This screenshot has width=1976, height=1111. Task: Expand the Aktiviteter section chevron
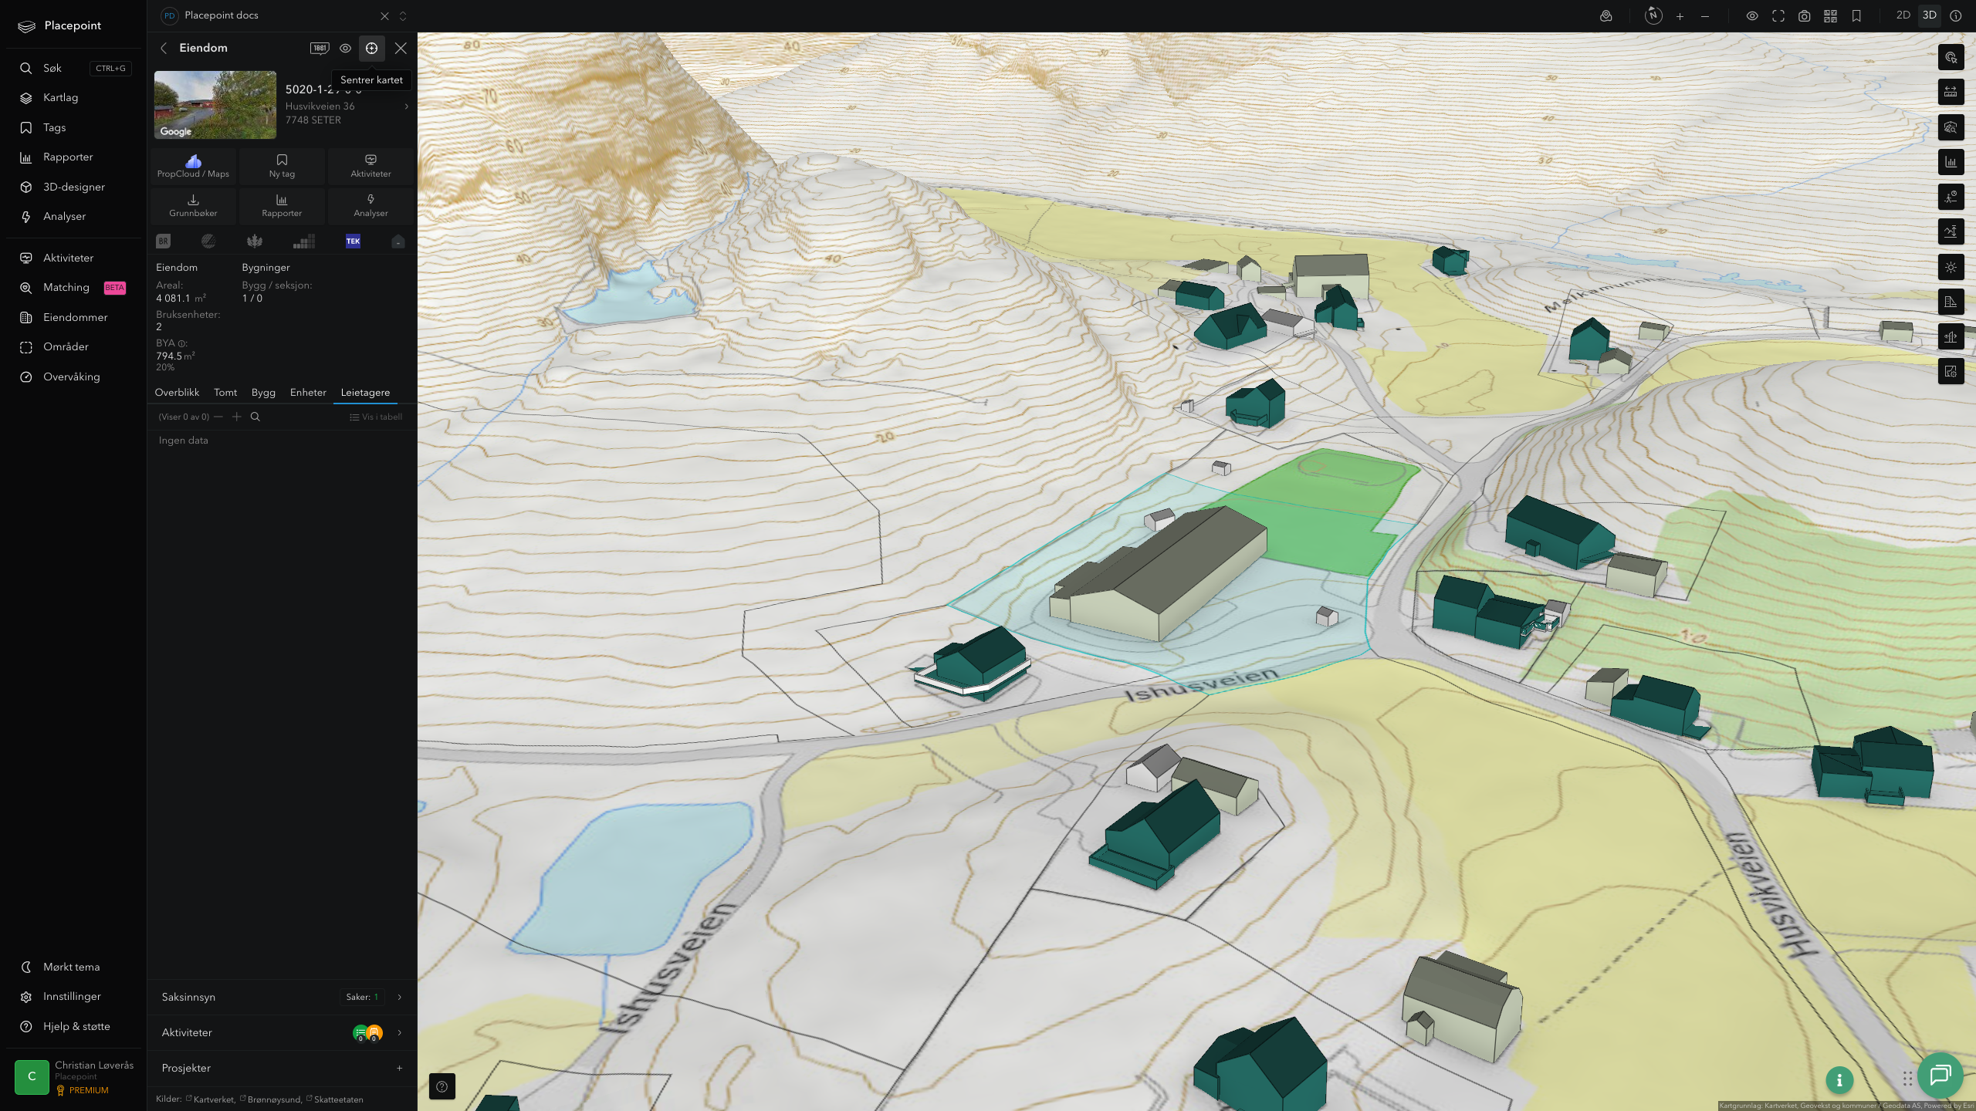coord(399,1032)
